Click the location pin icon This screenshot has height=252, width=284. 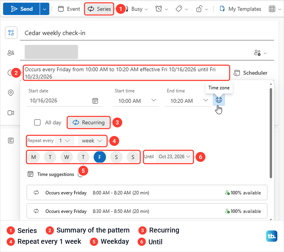click(x=11, y=93)
